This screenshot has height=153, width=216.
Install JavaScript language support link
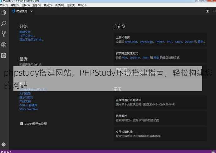click(131, 42)
